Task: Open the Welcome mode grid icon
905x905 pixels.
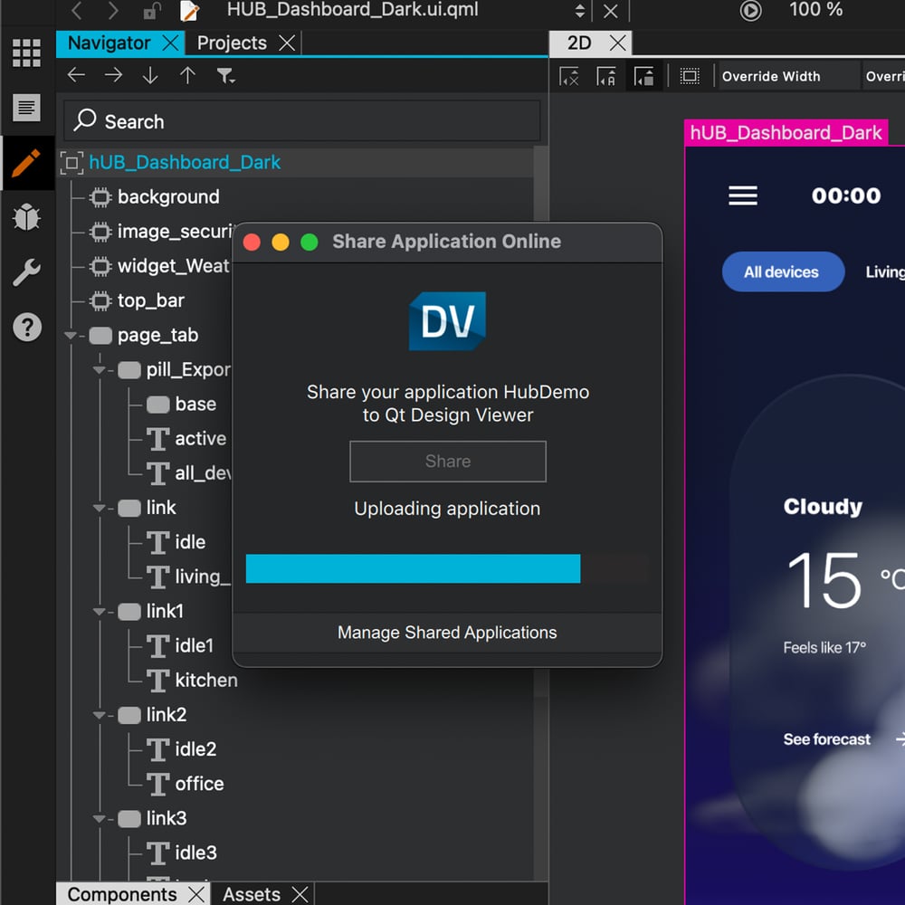Action: [x=26, y=53]
